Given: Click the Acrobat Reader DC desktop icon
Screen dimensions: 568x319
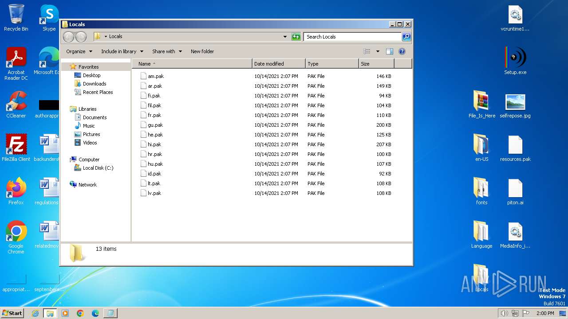Looking at the screenshot, I should (x=16, y=64).
